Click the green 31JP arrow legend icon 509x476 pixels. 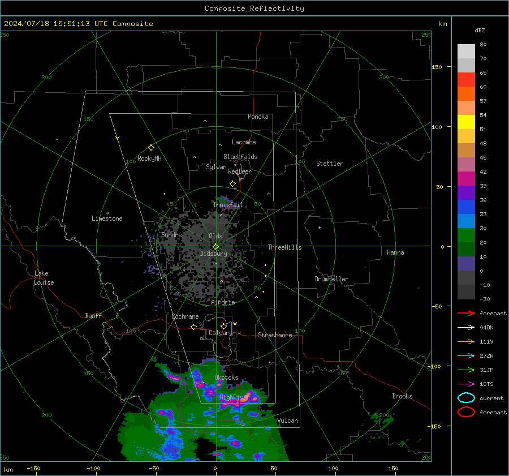point(466,370)
